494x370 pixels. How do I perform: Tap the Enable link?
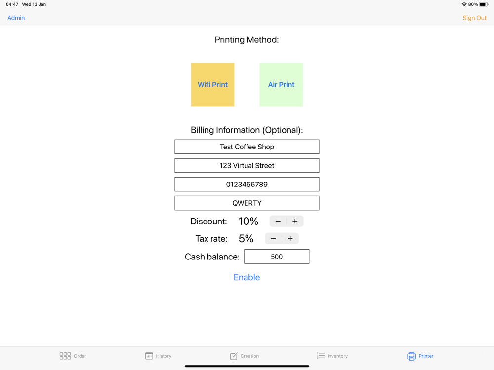point(247,277)
